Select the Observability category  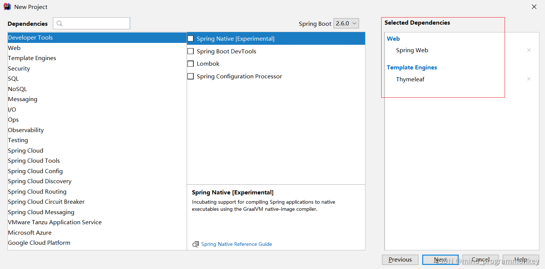coord(97,130)
